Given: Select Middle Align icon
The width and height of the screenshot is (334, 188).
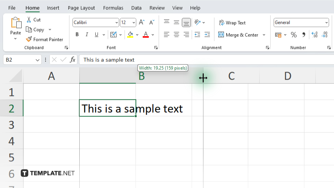Looking at the screenshot, I should tap(176, 22).
